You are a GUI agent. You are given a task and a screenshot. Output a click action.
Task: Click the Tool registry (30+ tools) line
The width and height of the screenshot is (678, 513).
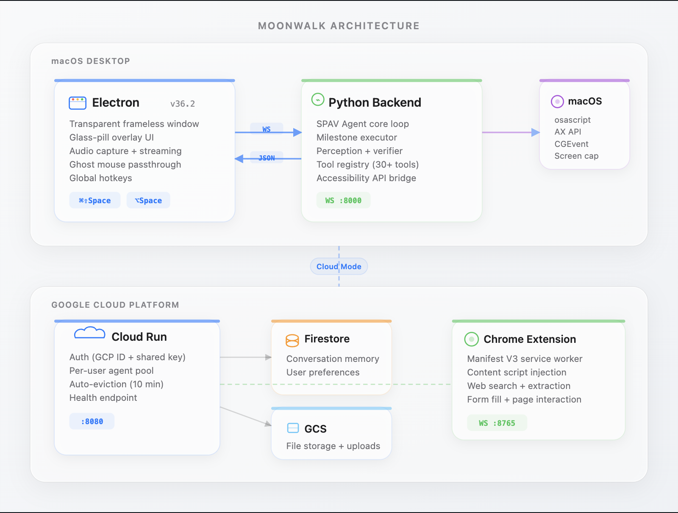pos(368,165)
